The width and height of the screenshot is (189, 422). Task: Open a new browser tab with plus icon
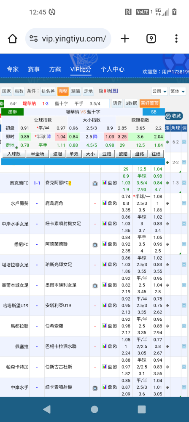click(125, 39)
